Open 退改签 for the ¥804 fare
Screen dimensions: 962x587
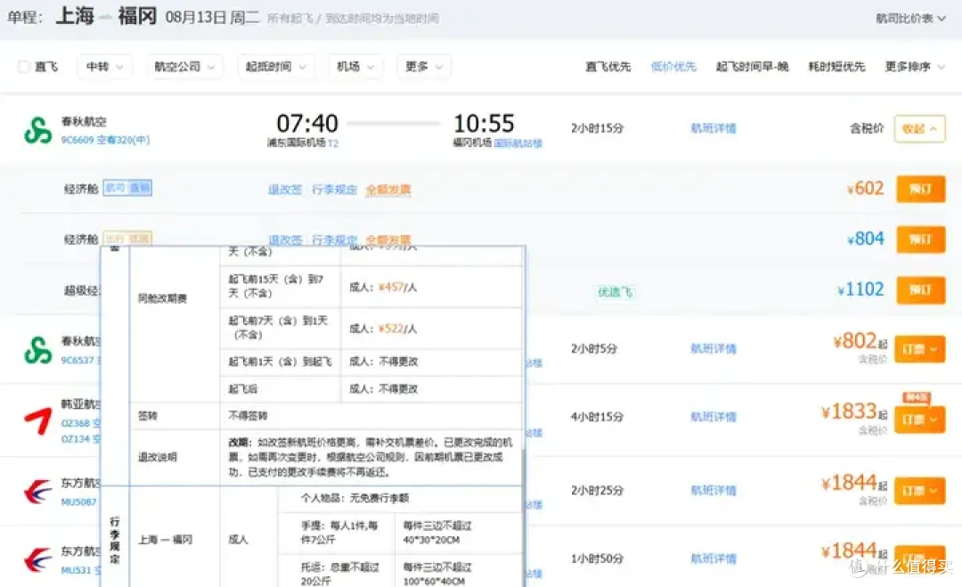pos(285,240)
